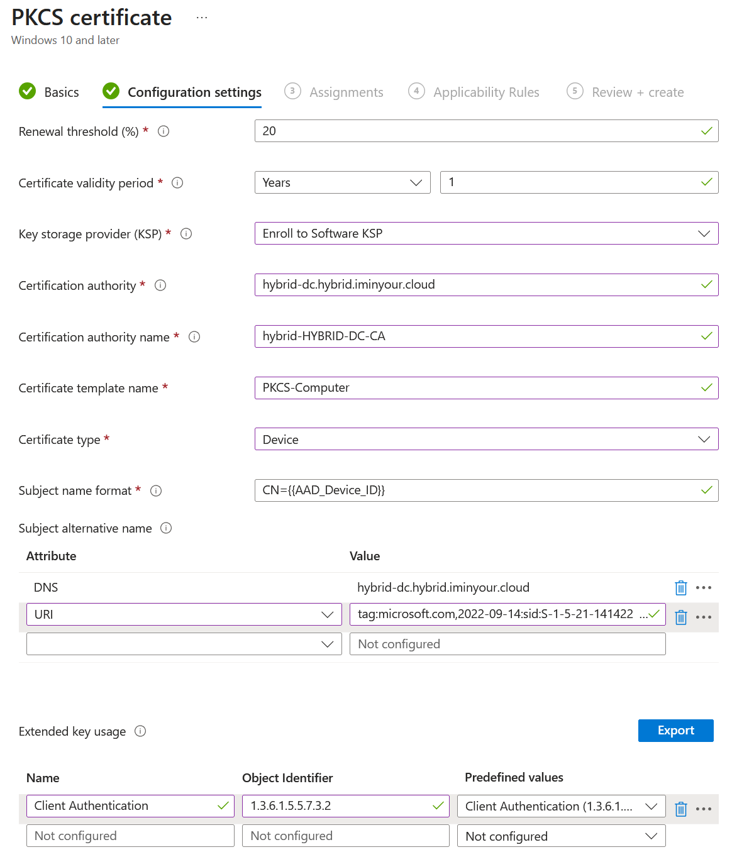Delete the DNS subject alternative name row
754x852 pixels.
point(680,588)
